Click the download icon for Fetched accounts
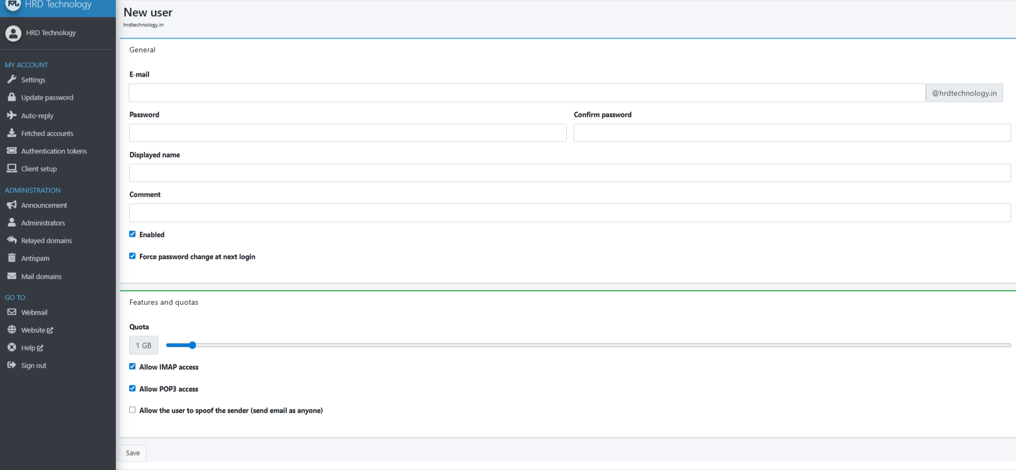Viewport: 1016px width, 470px height. 12,133
